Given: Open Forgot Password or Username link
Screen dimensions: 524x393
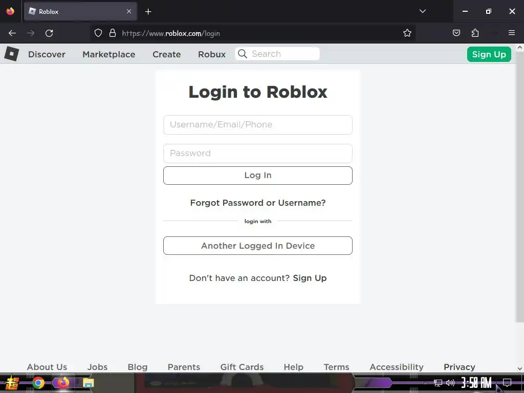Looking at the screenshot, I should (258, 203).
